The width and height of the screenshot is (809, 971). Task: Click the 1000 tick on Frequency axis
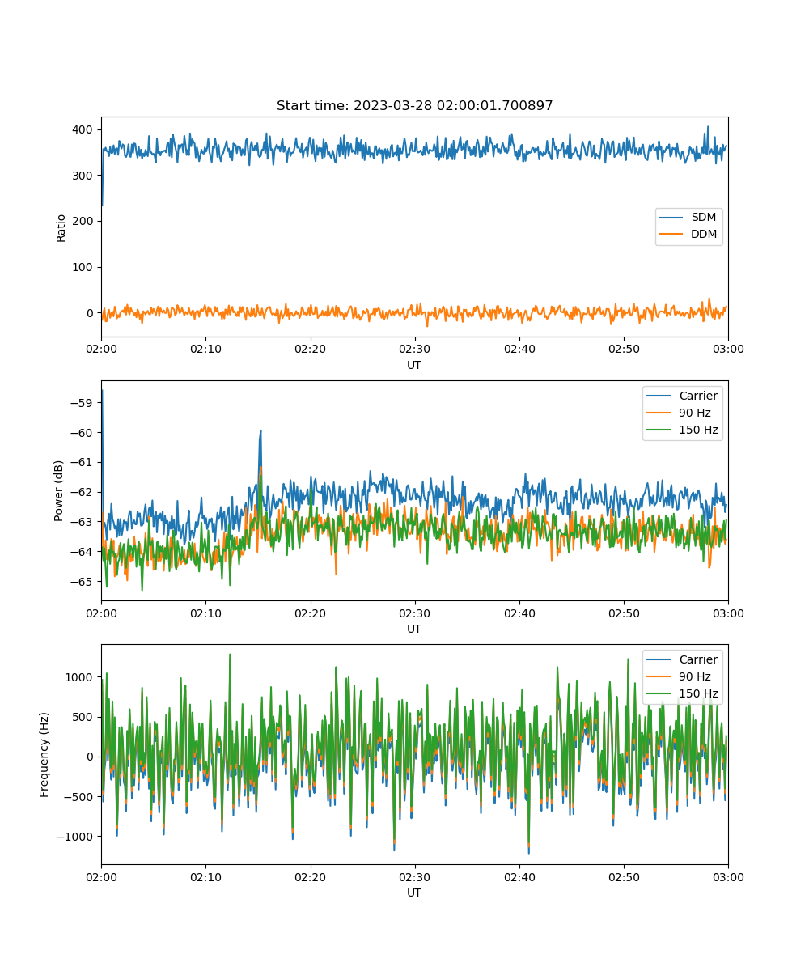(x=80, y=676)
